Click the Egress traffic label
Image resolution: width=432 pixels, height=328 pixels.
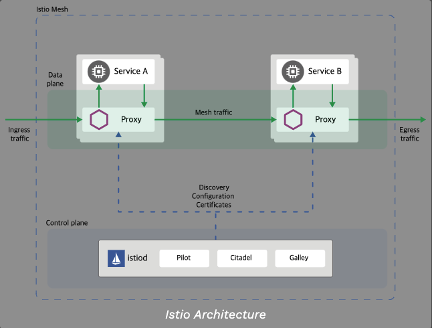(409, 134)
